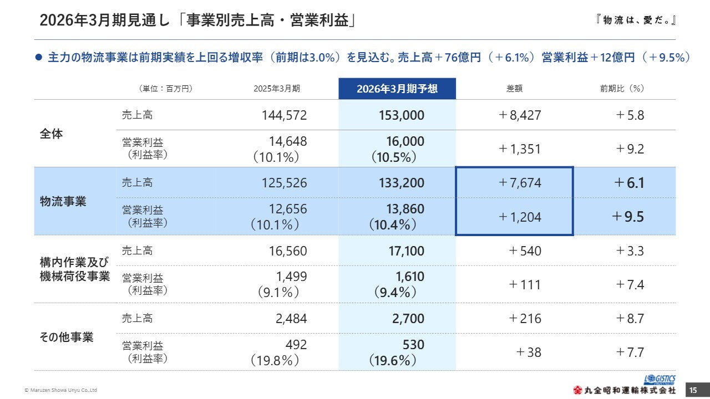Click the Maruzen Showa Unyu company logo
This screenshot has width=710, height=399.
(x=625, y=390)
